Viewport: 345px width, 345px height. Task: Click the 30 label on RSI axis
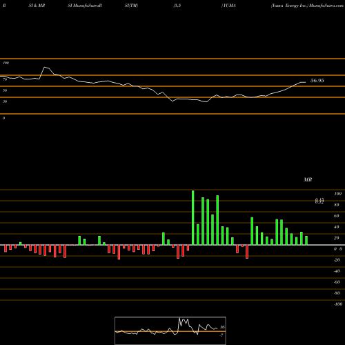click(5, 101)
